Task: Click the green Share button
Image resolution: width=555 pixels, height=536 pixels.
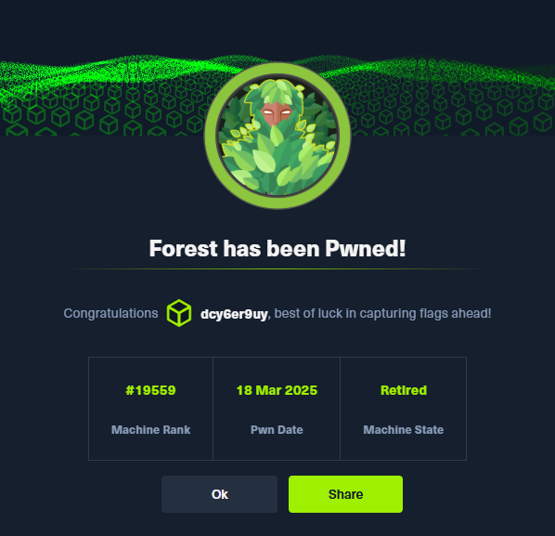Action: [x=345, y=494]
